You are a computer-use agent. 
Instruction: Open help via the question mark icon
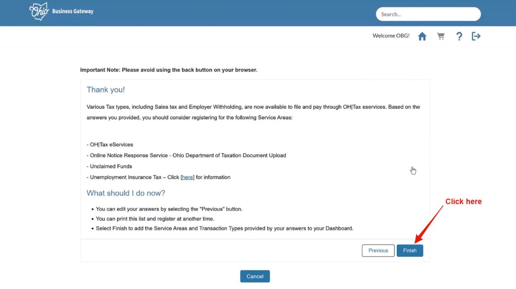click(x=459, y=36)
